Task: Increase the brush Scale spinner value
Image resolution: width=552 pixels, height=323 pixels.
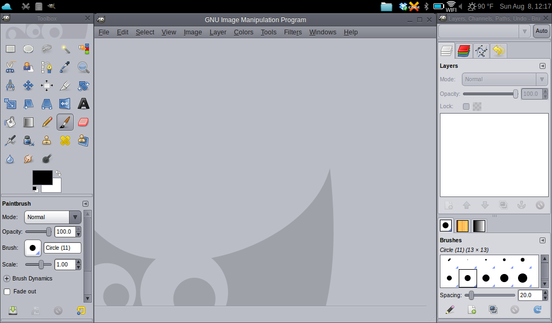Action: tap(79, 262)
